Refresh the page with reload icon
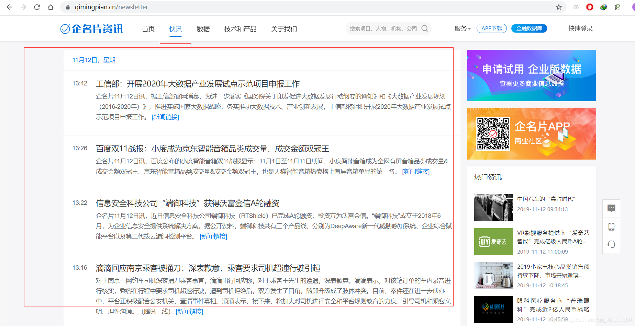The image size is (635, 326). tap(37, 7)
